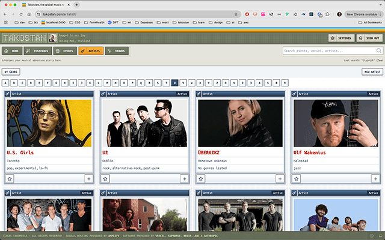The width and height of the screenshot is (385, 240).
Task: Clear the last search
Action: [380, 60]
